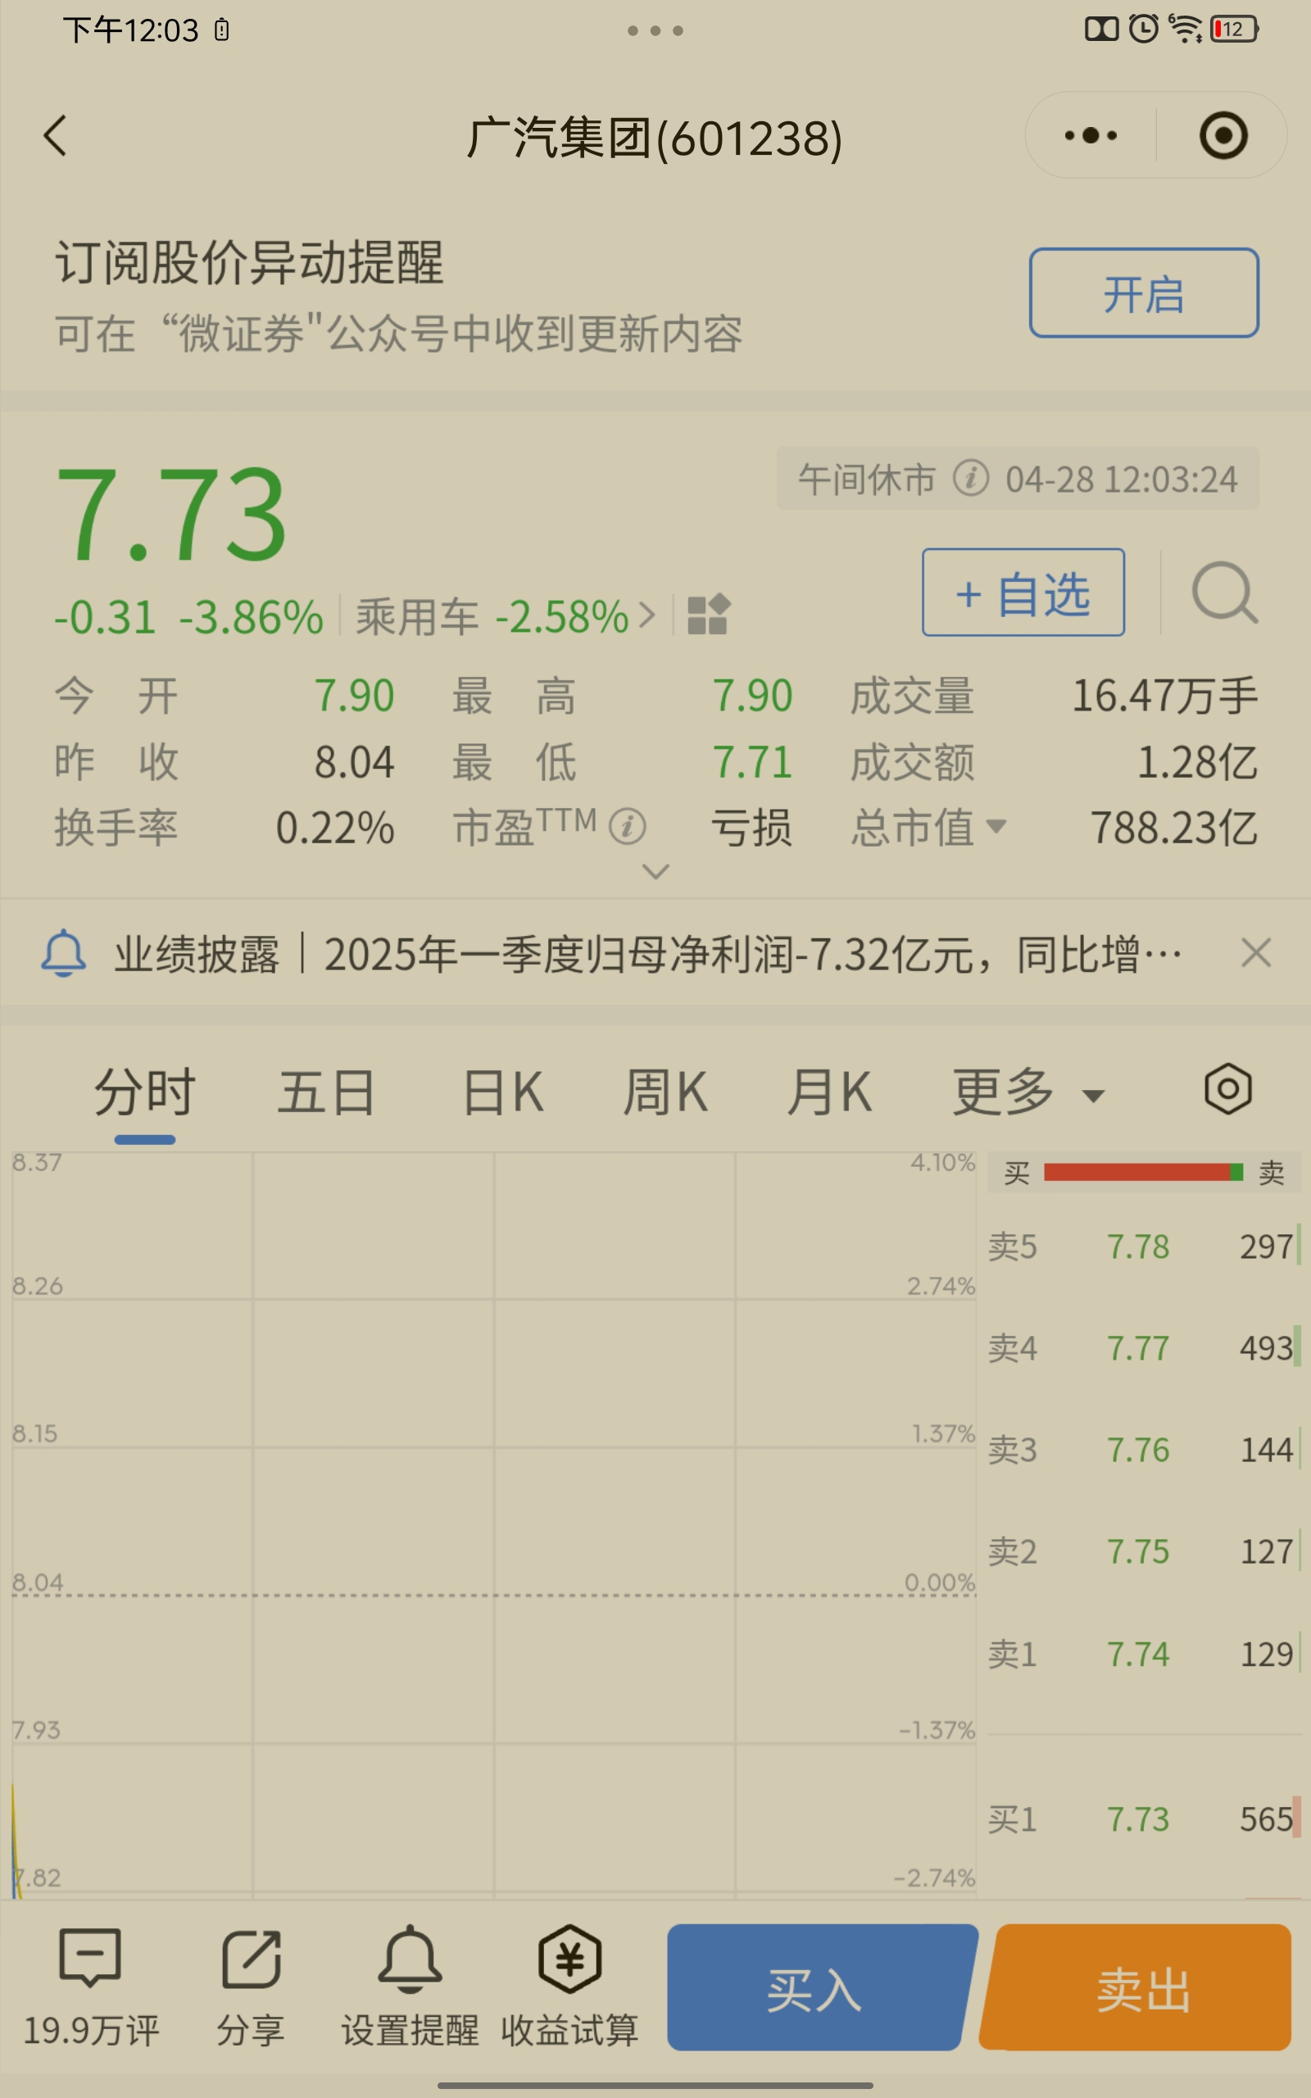This screenshot has height=2098, width=1311.
Task: Select the 卖3 7.76 order row
Action: (x=1144, y=1450)
